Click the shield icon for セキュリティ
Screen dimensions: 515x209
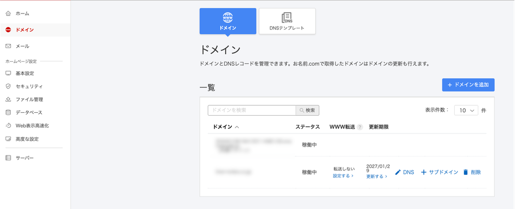(x=8, y=86)
